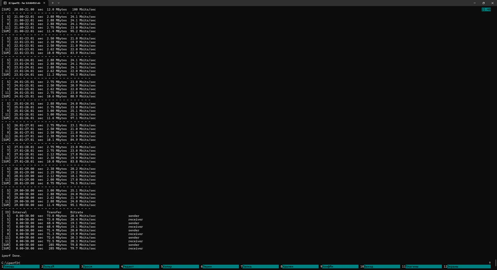Click the "74.5 Mbits/sec" SUM value
497x270 pixels.
click(83, 183)
